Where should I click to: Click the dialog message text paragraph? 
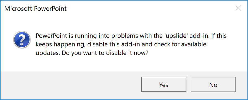point(131,44)
